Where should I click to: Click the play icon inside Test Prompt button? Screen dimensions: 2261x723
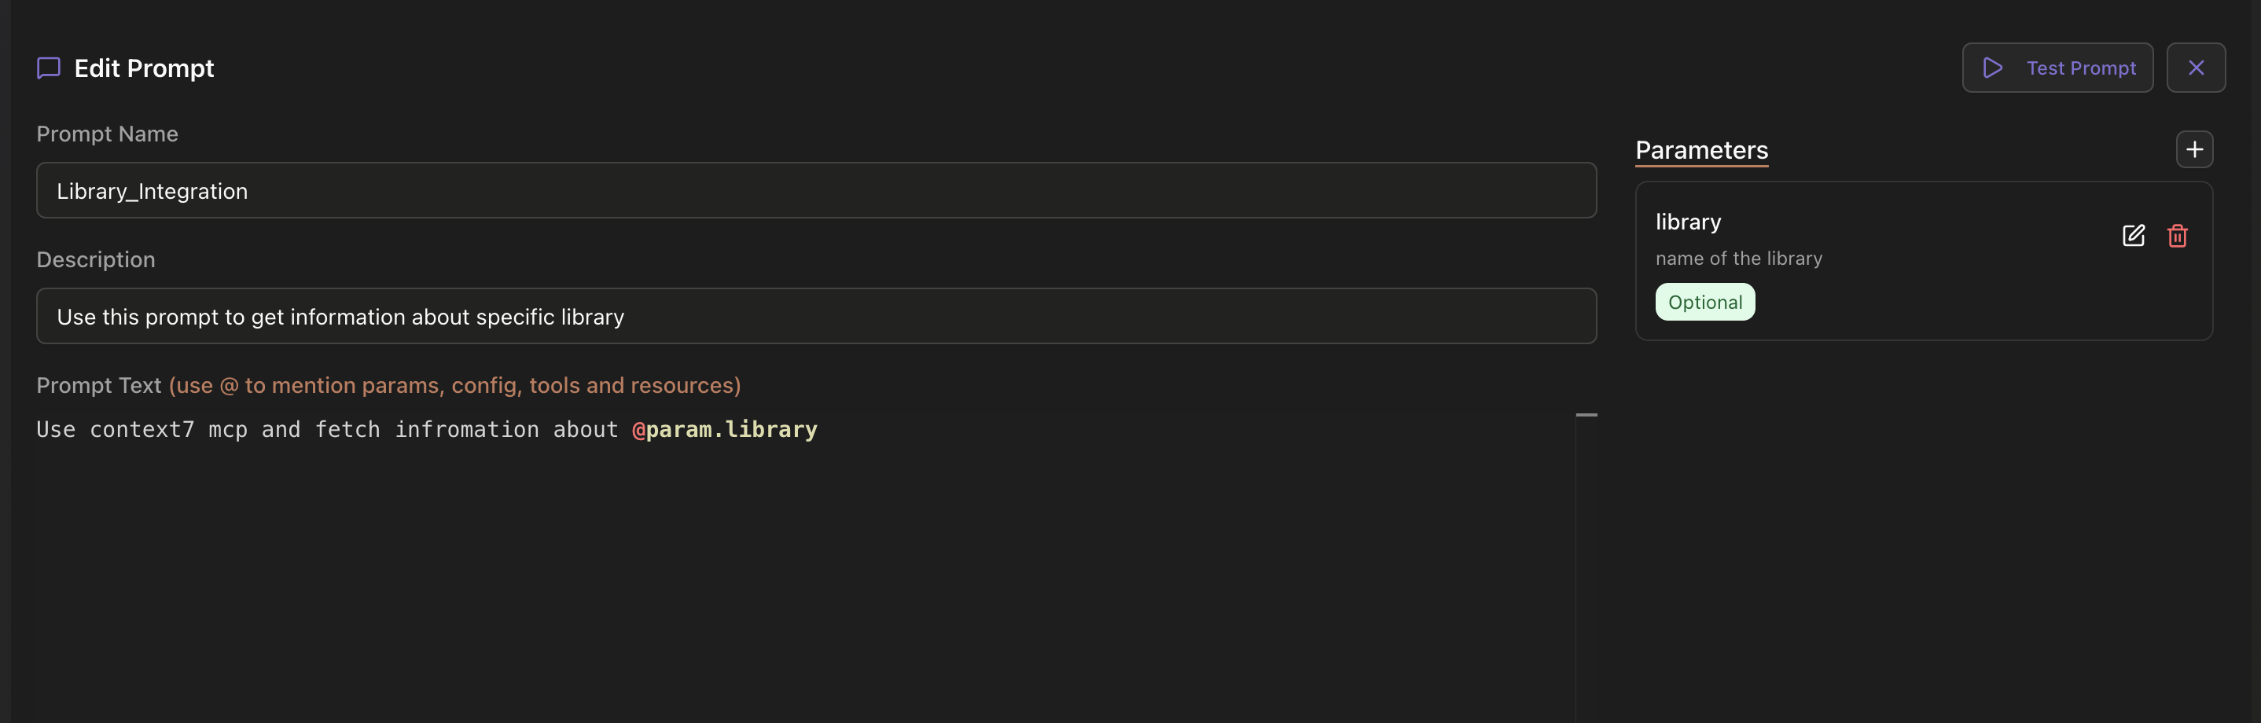(x=1991, y=67)
